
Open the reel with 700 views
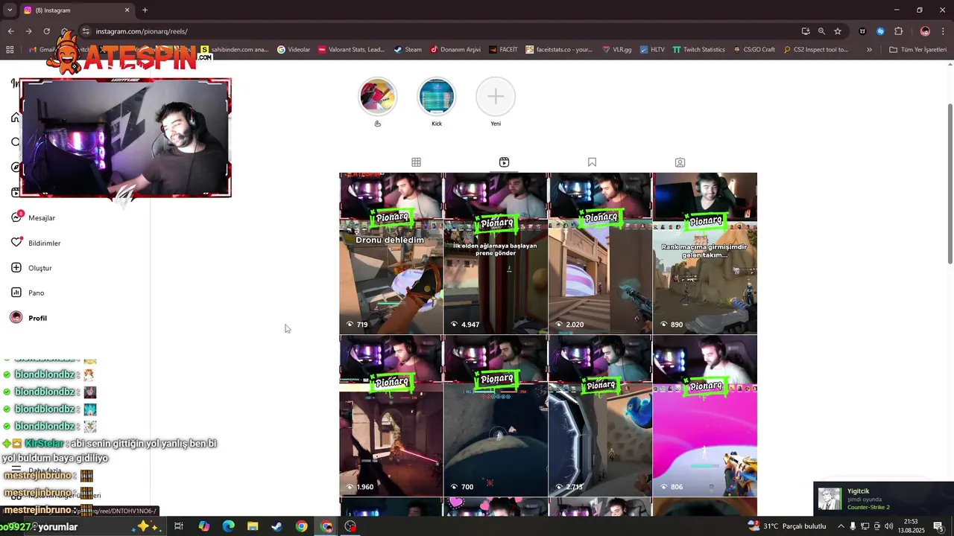point(496,415)
